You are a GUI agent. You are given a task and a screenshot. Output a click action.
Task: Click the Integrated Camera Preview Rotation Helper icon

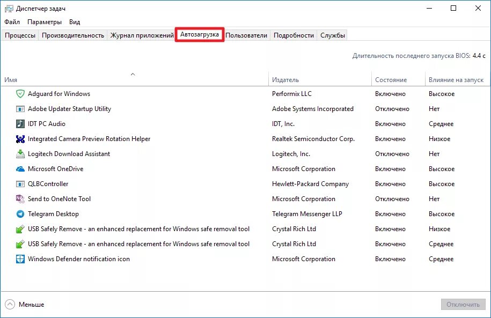(20, 139)
